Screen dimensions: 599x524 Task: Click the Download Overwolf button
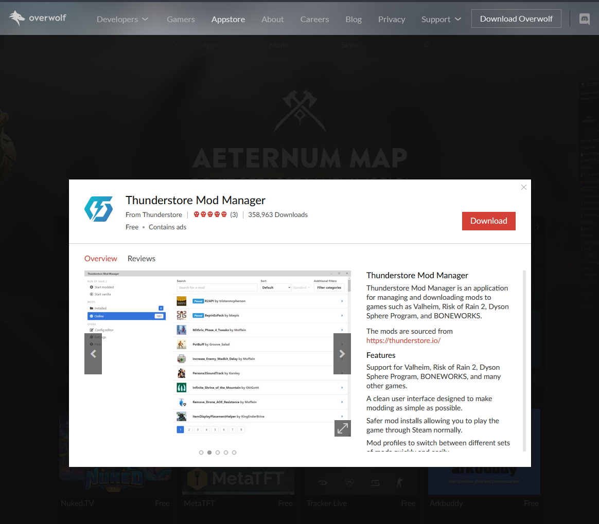click(x=516, y=19)
